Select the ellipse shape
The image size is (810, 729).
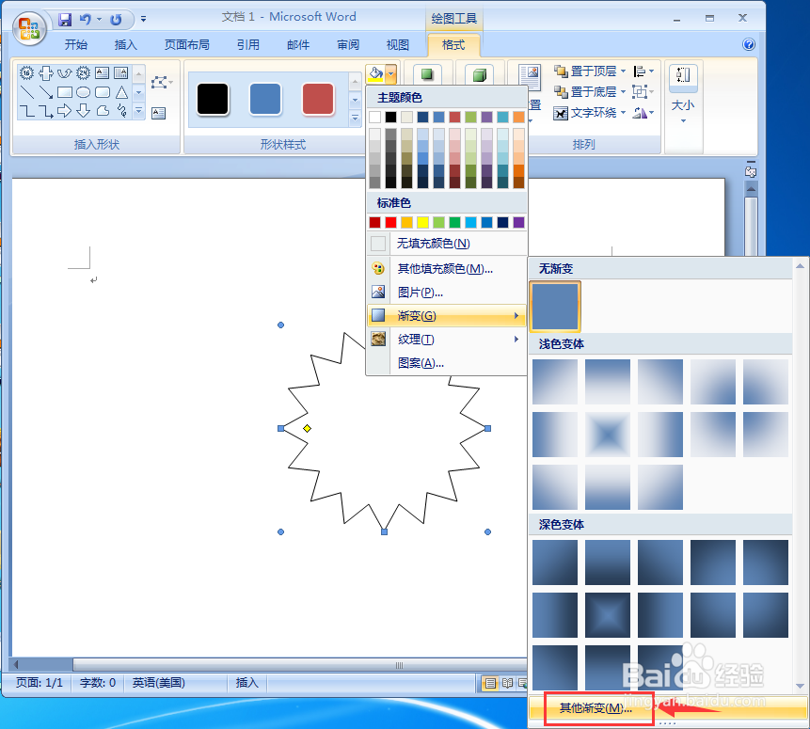(83, 92)
